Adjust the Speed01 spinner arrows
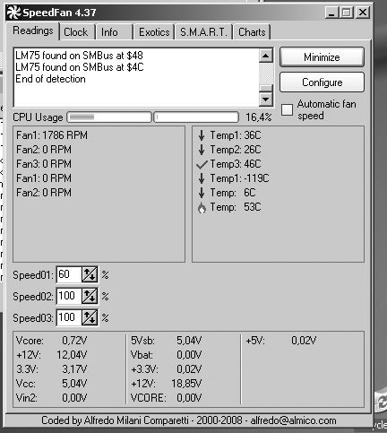The image size is (387, 433). 90,274
